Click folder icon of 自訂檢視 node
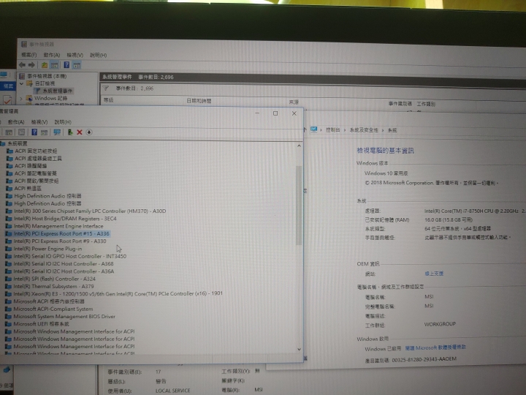Image resolution: width=526 pixels, height=395 pixels. point(29,83)
